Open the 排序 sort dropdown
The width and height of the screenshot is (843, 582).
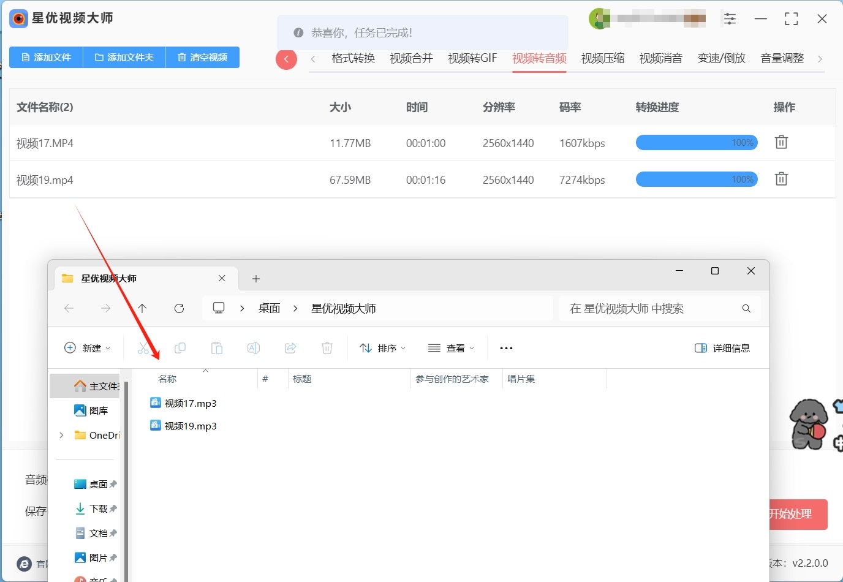[x=382, y=348]
